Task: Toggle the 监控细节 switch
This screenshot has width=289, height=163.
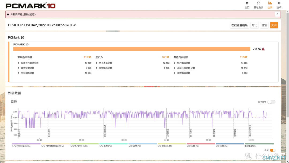Action: click(271, 102)
